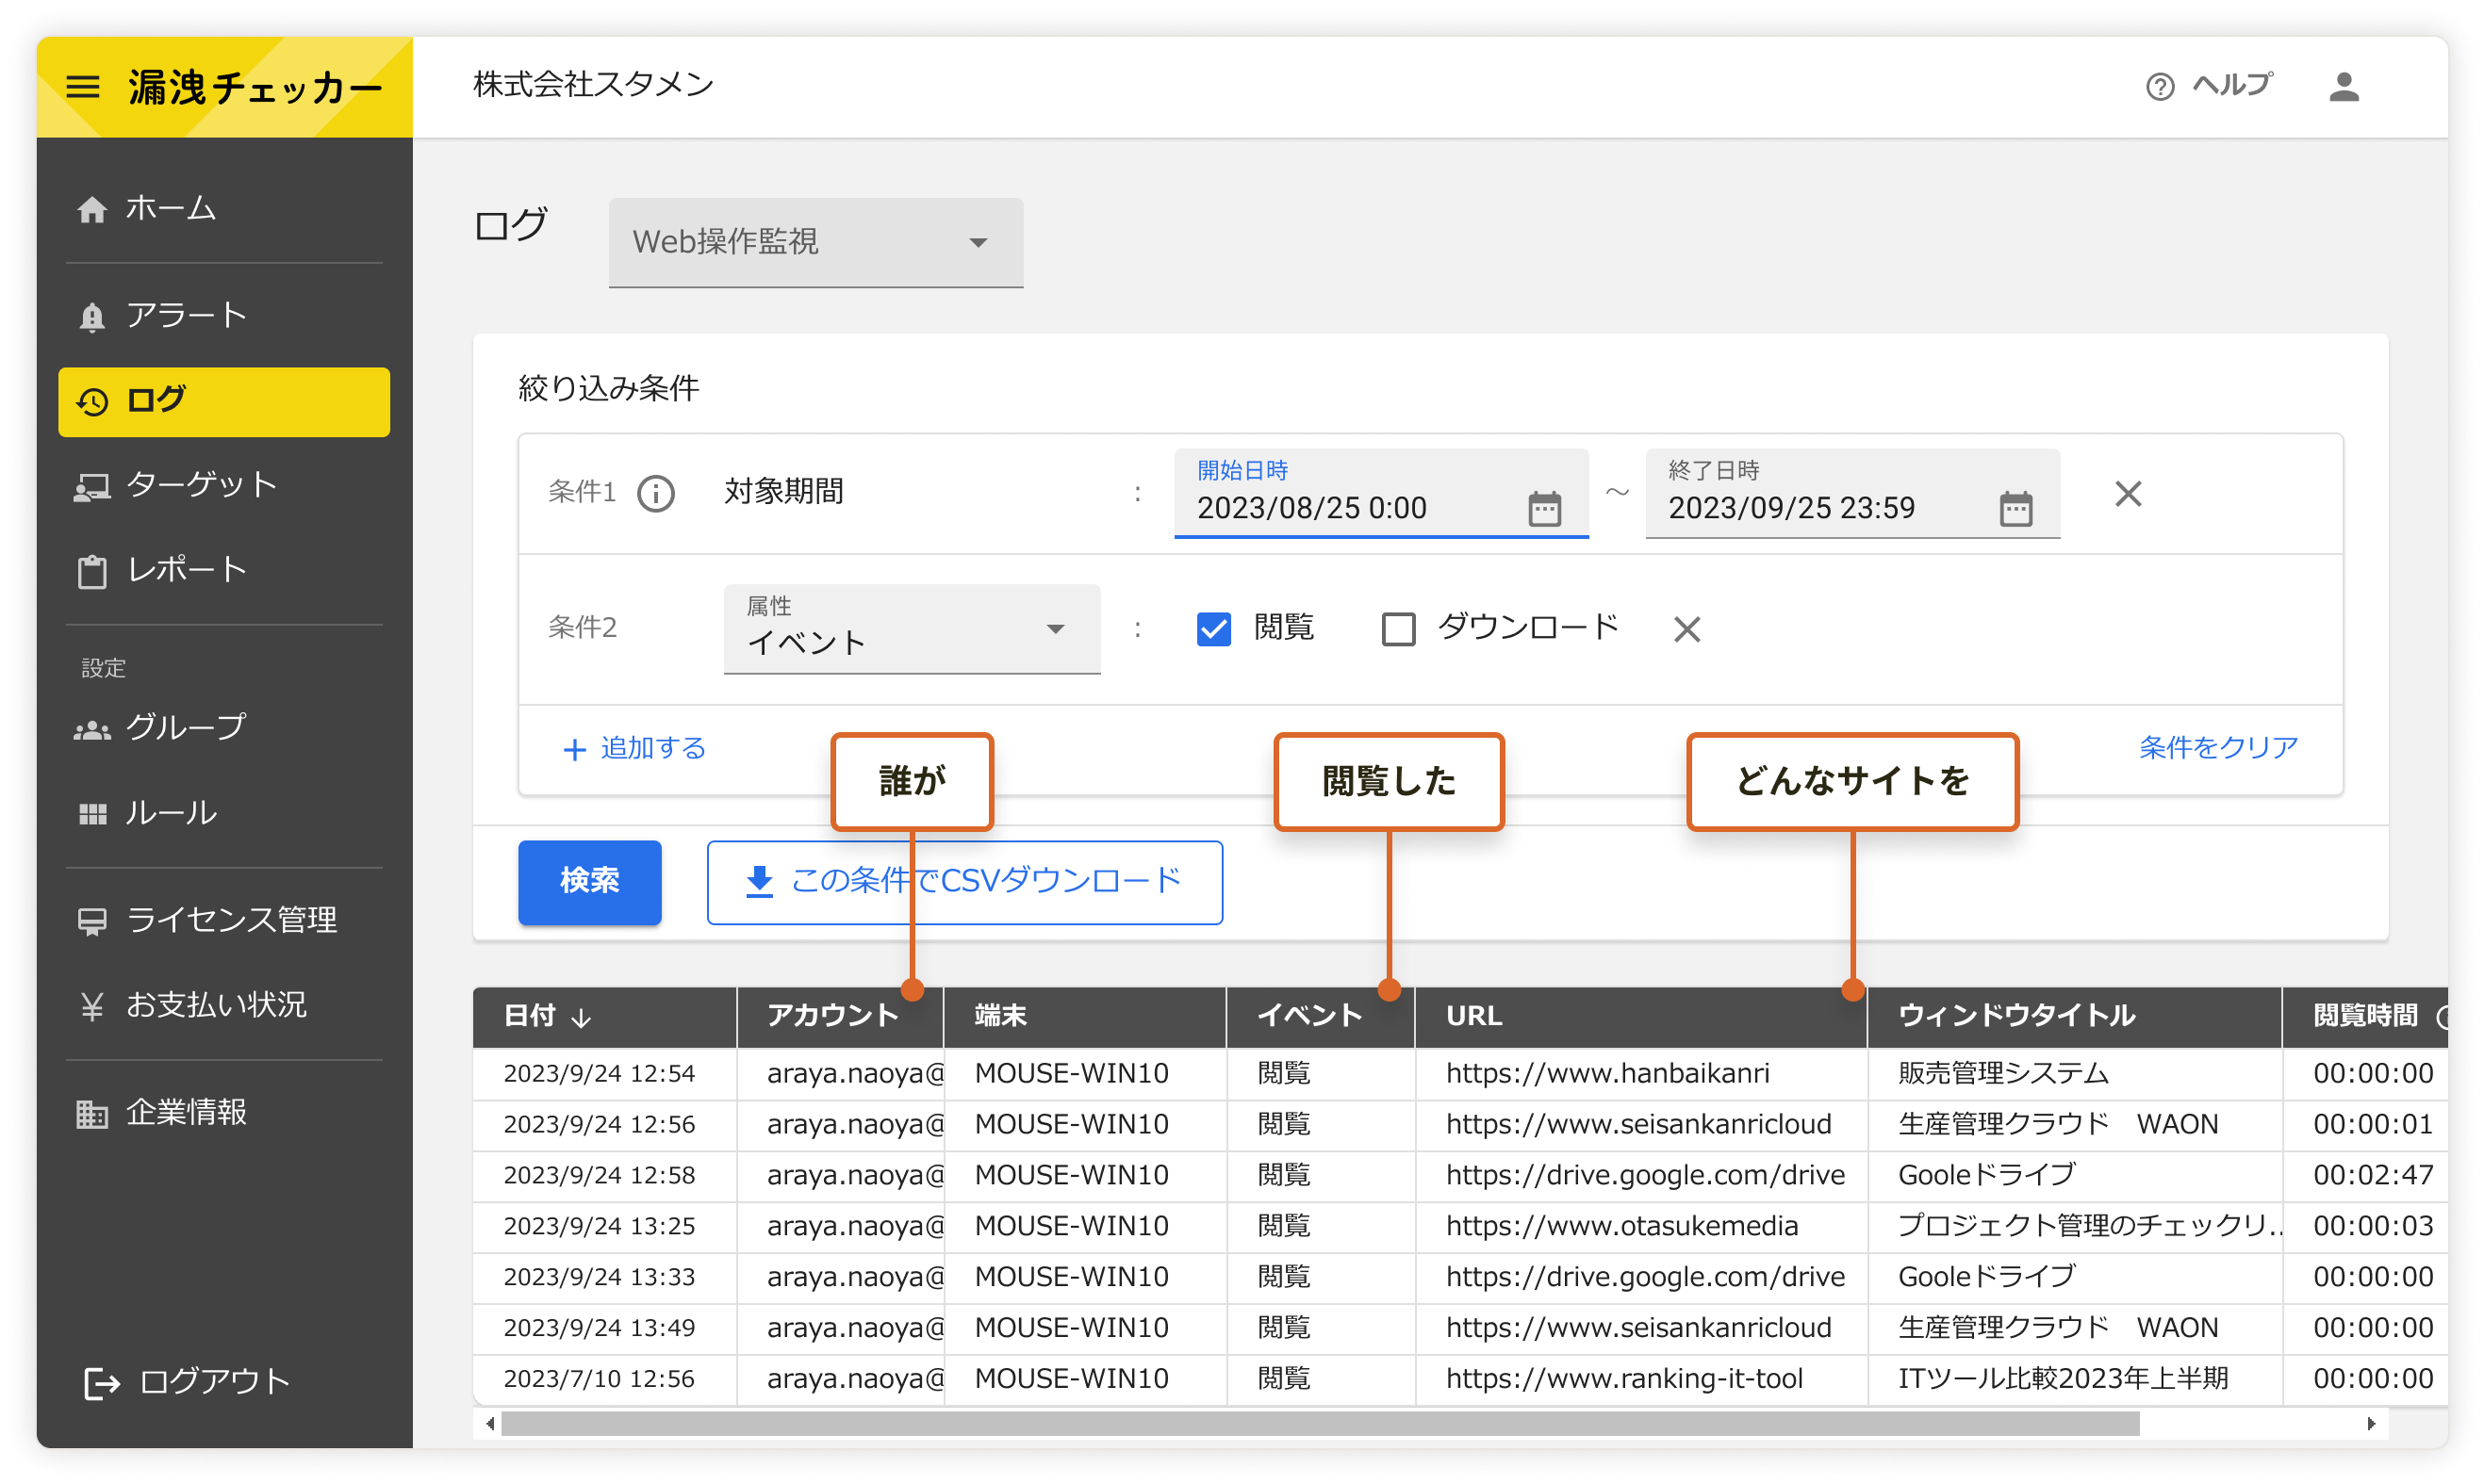This screenshot has width=2484, height=1484.
Task: Open the 属性 イベント dropdown
Action: pos(912,629)
